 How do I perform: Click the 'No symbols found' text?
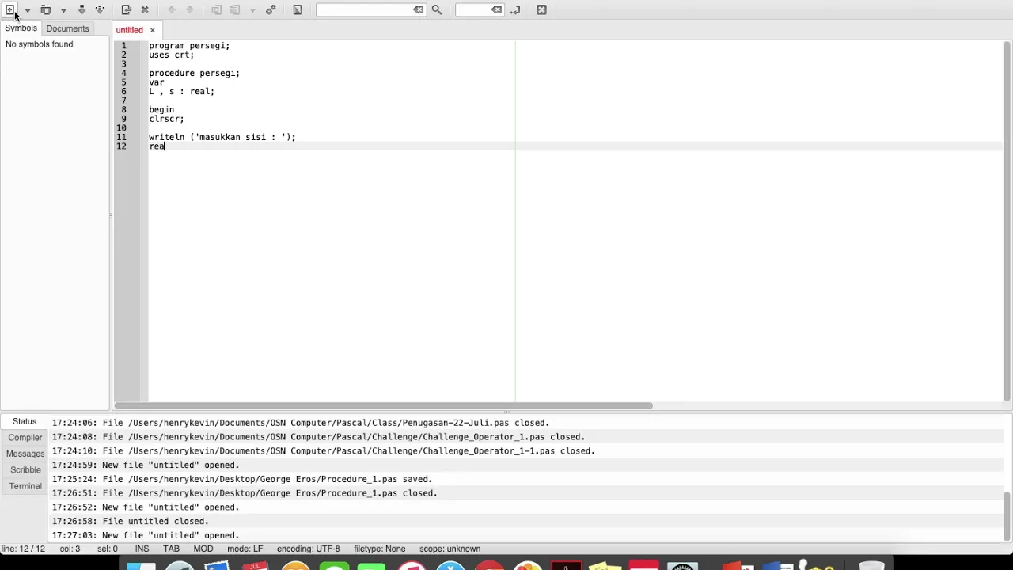click(39, 44)
